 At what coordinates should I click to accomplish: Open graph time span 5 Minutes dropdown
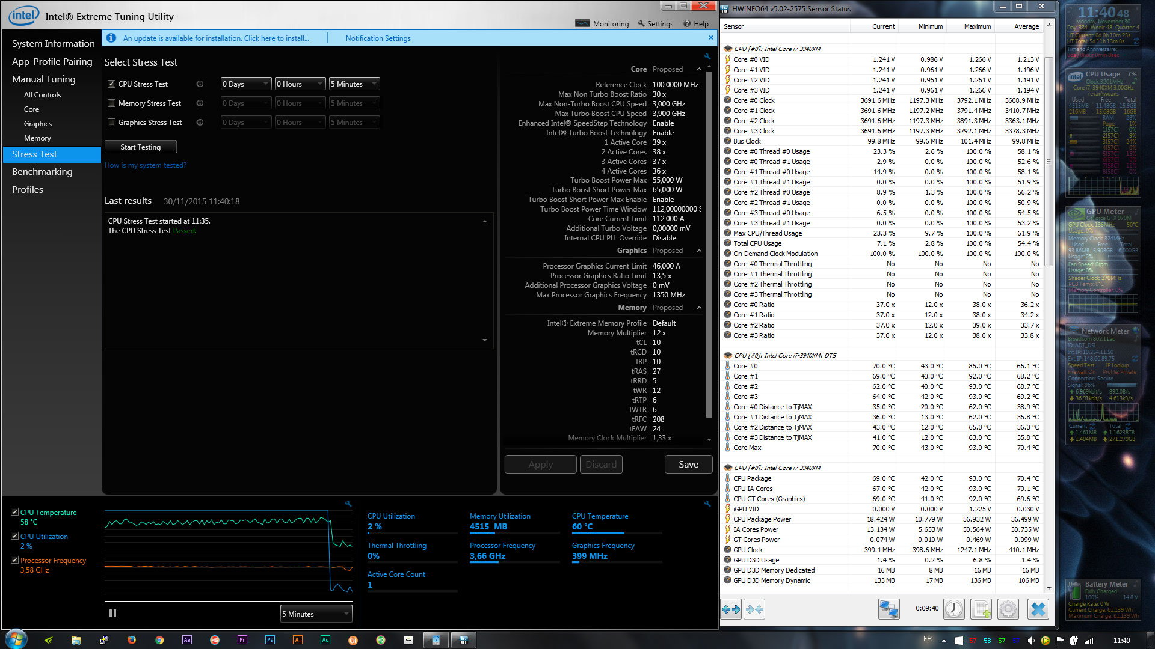click(x=316, y=614)
